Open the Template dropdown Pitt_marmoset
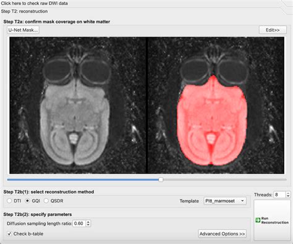The width and height of the screenshot is (293, 244). point(224,201)
